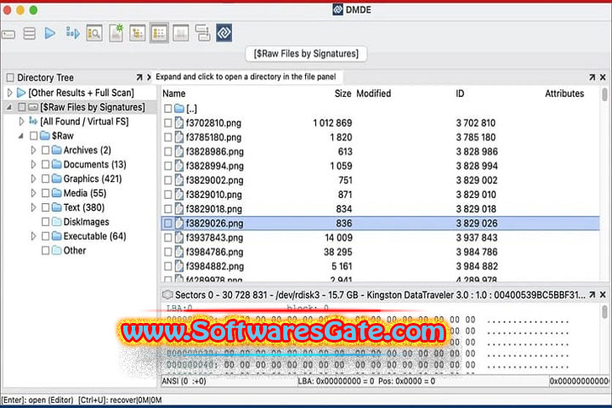Open the new results toolbar icon with green star
Image resolution: width=612 pixels, height=408 pixels.
pyautogui.click(x=116, y=33)
